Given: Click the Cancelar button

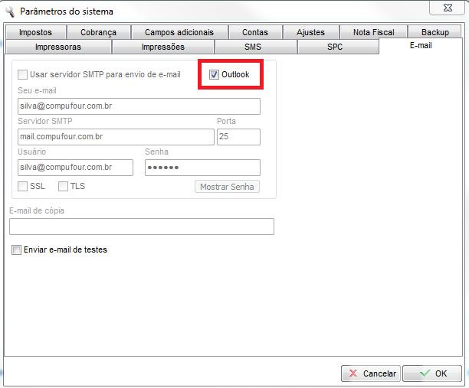Looking at the screenshot, I should tap(371, 373).
